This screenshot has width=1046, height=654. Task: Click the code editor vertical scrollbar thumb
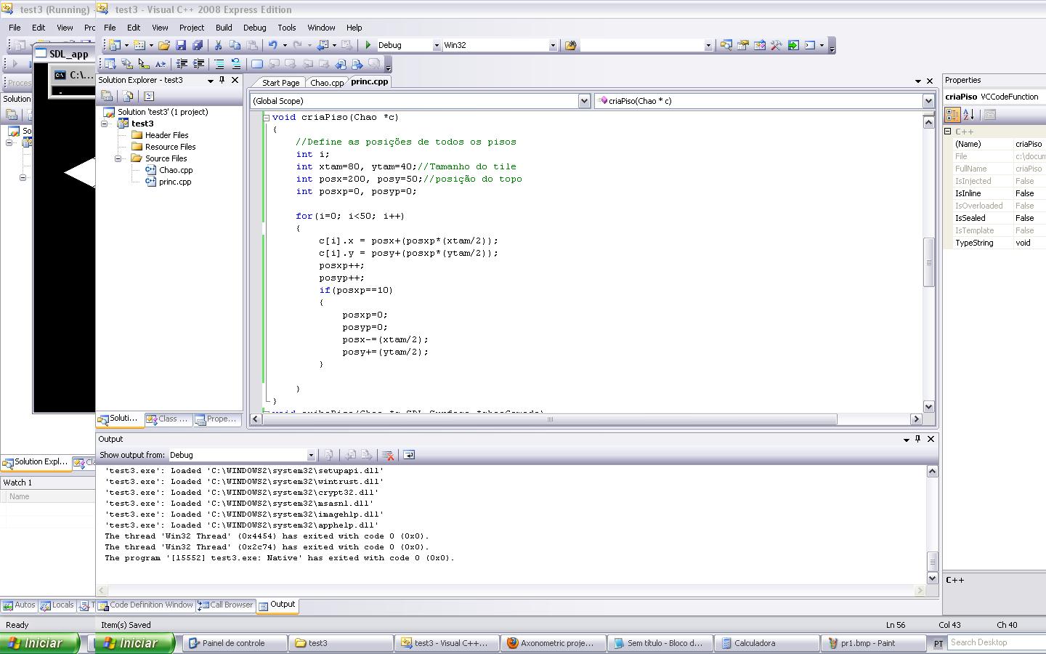point(928,262)
